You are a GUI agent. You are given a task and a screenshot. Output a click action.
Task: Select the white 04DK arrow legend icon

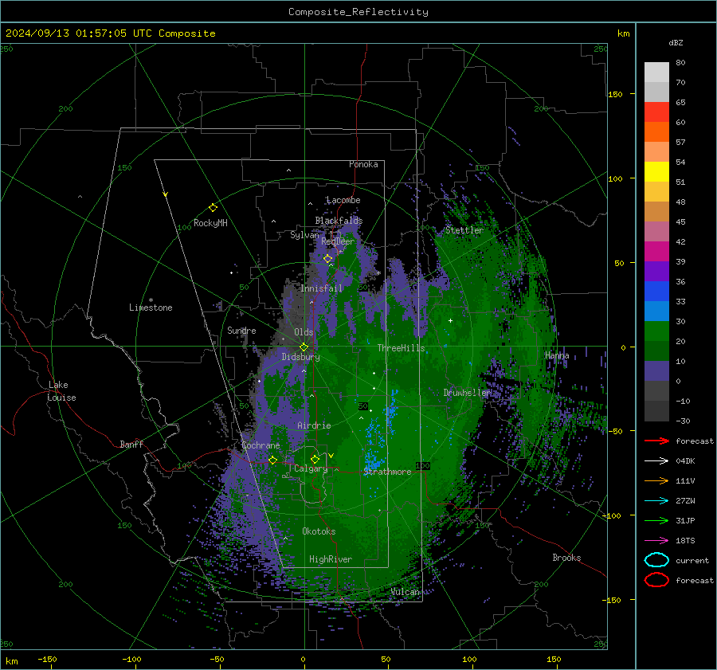656,460
